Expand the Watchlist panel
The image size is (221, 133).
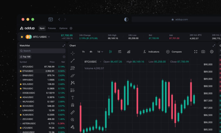(64, 45)
